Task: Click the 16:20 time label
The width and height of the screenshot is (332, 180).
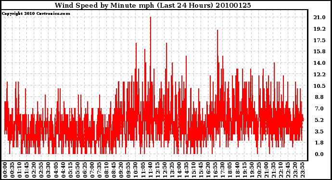Action: pyautogui.click(x=208, y=170)
